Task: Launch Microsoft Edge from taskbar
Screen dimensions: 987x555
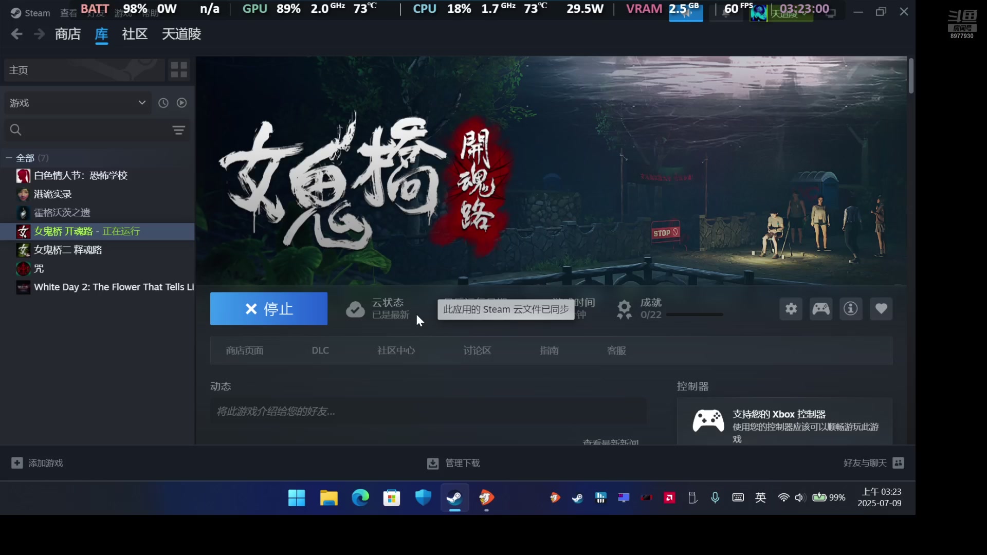Action: [360, 497]
